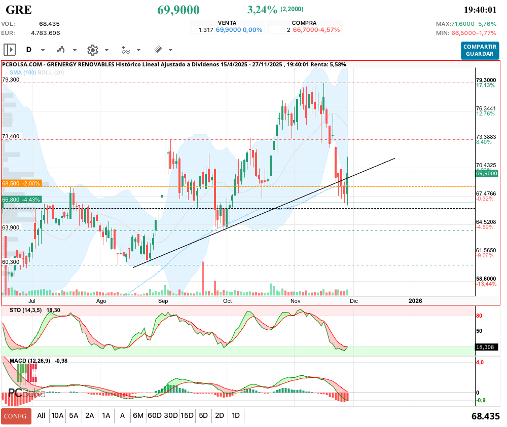Viewport: 507px width, 427px height.
Task: Click the D timeframe icon
Action: coord(29,50)
